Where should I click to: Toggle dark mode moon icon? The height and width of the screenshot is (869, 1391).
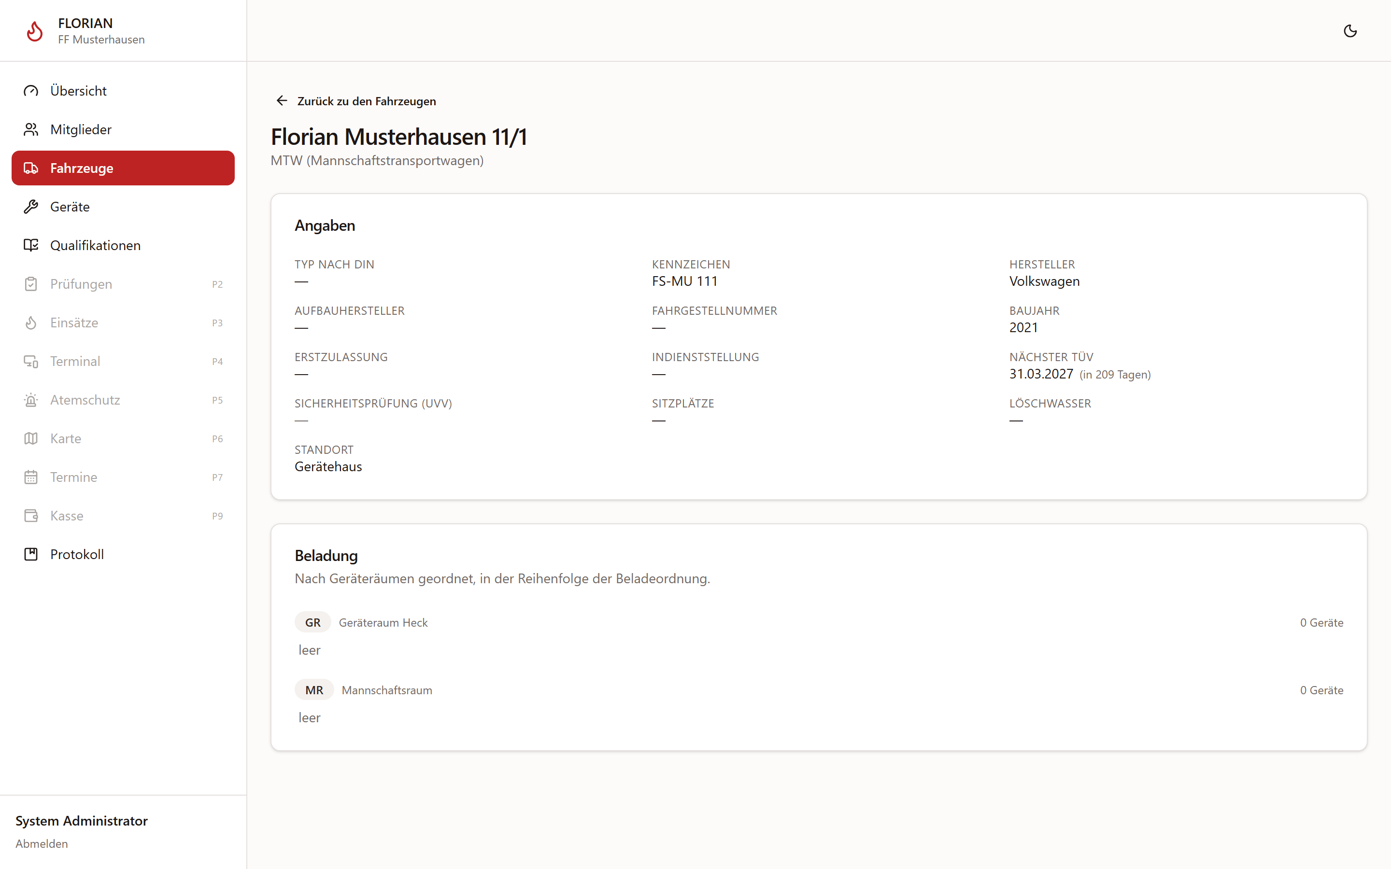1350,31
